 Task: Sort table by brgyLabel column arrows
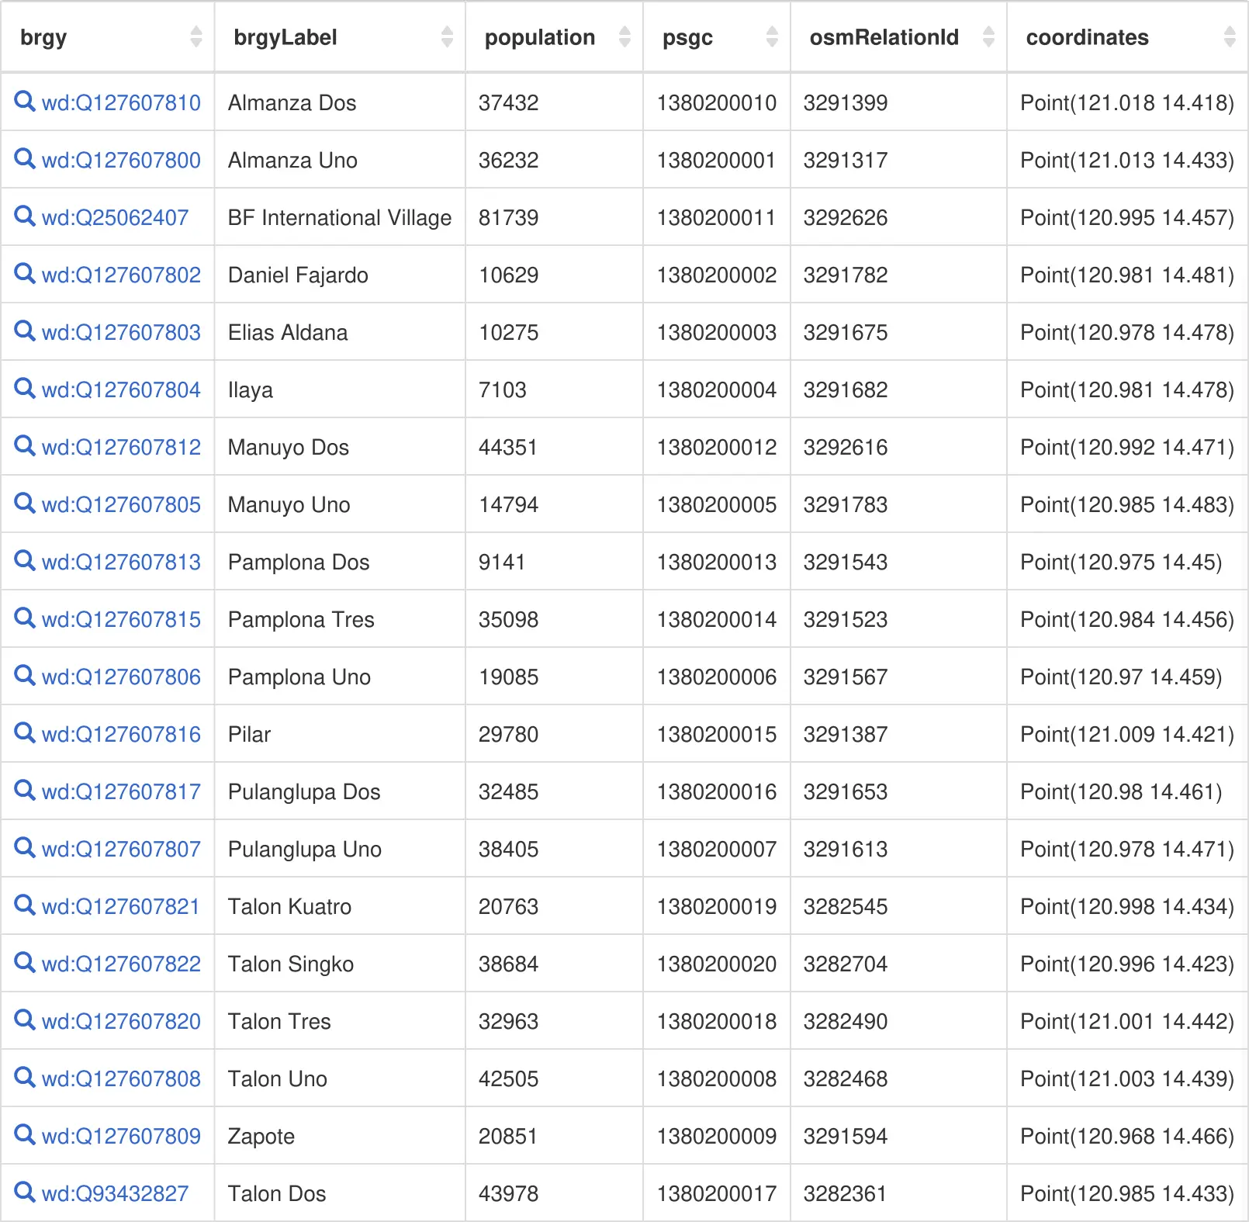447,36
